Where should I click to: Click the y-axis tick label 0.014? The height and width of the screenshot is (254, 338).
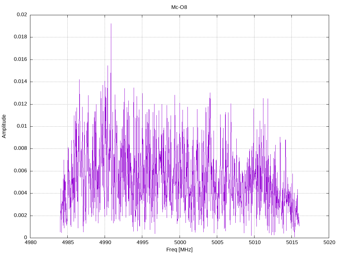pyautogui.click(x=20, y=81)
